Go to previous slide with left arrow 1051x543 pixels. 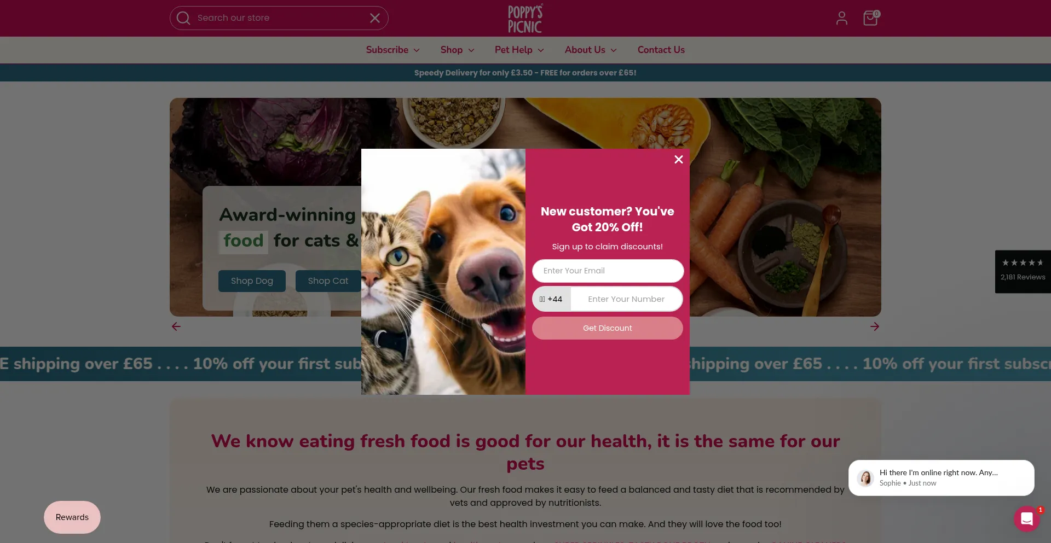point(176,326)
